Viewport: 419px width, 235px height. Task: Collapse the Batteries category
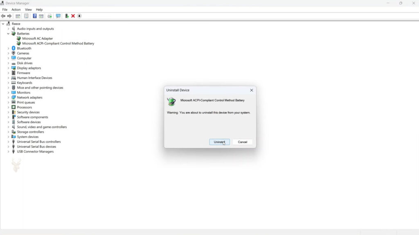(8, 33)
